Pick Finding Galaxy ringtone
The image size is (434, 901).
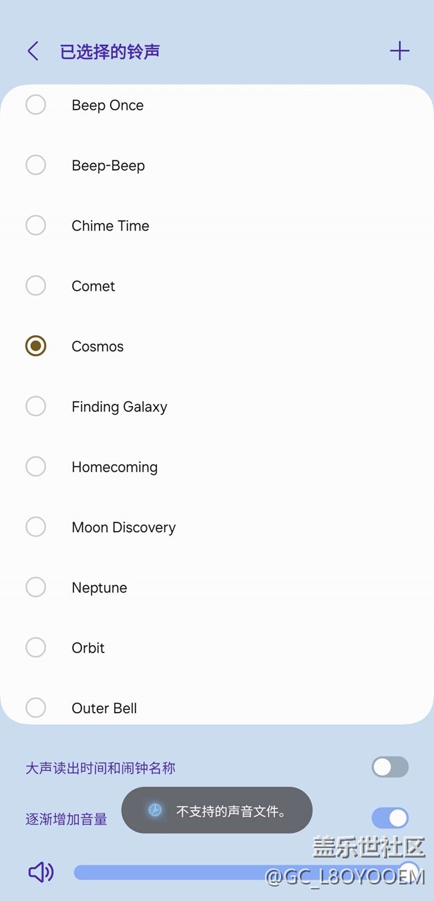click(x=35, y=406)
